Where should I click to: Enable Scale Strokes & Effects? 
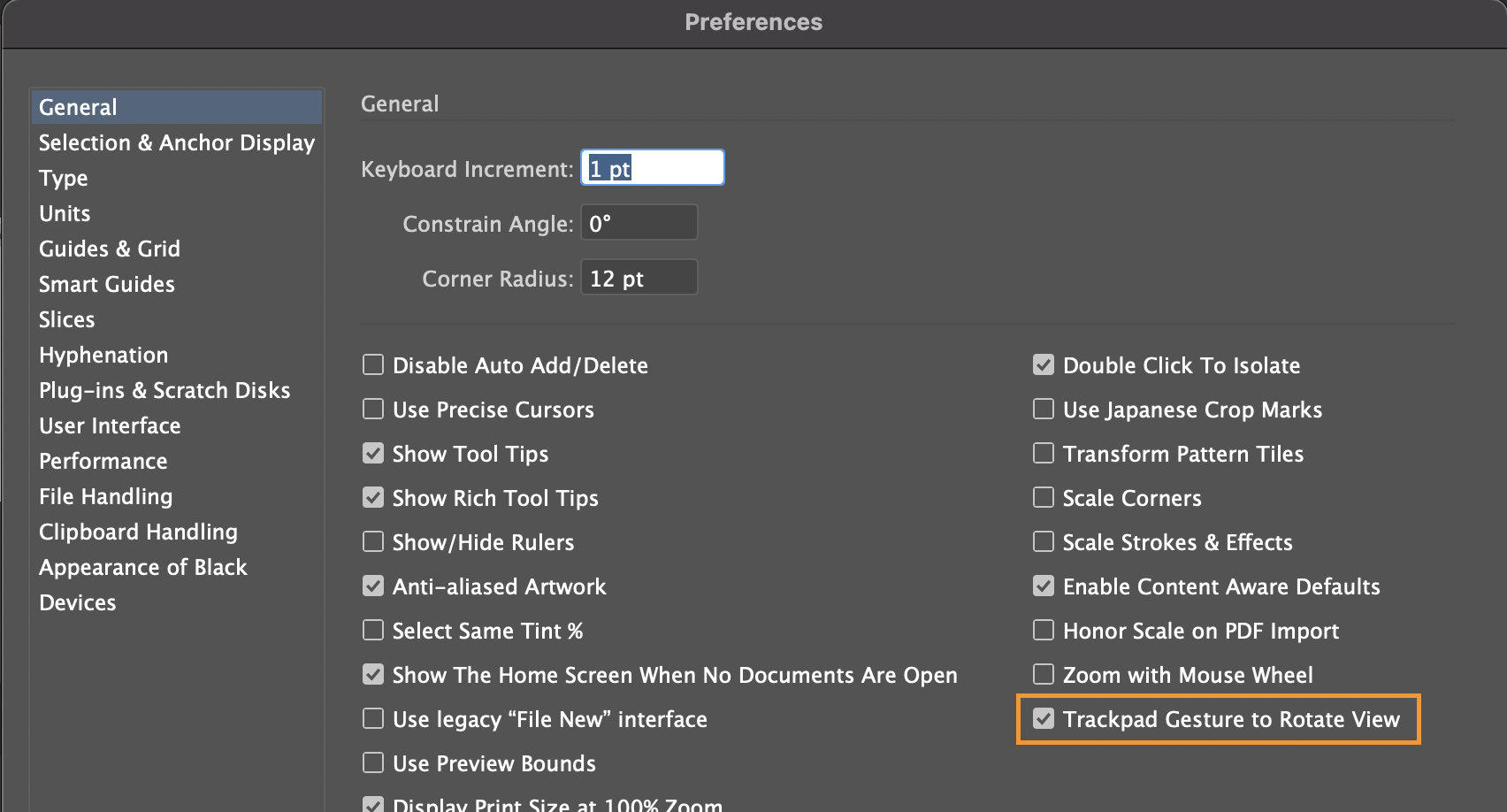(x=1044, y=541)
